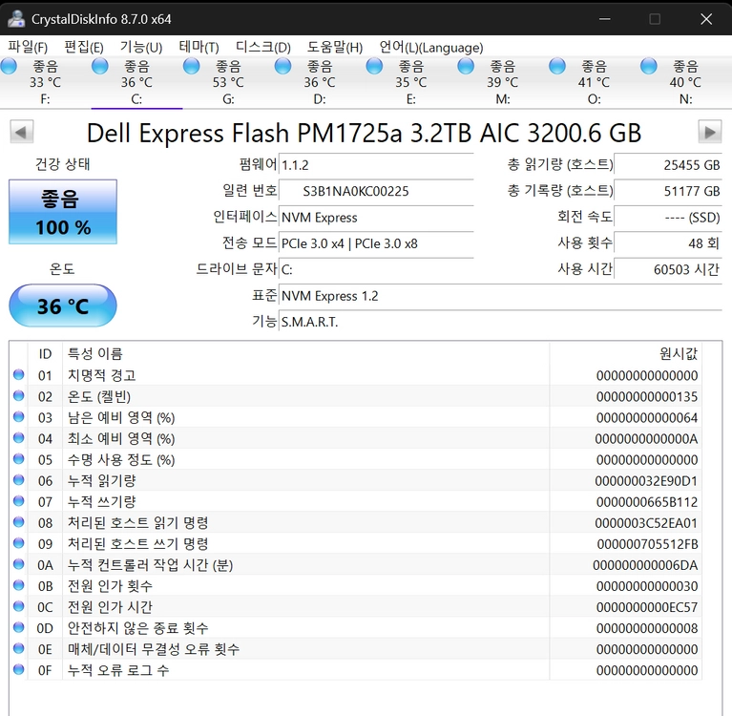Screen dimensions: 732x716
Task: Click total host reads value 25455 GB
Action: point(668,165)
